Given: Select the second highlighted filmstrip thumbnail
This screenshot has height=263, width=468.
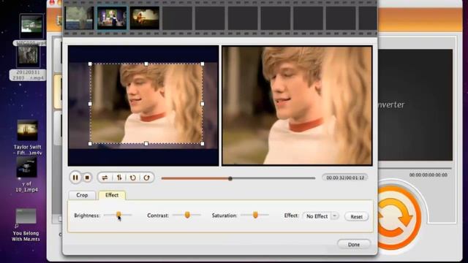Looking at the screenshot, I should point(112,18).
